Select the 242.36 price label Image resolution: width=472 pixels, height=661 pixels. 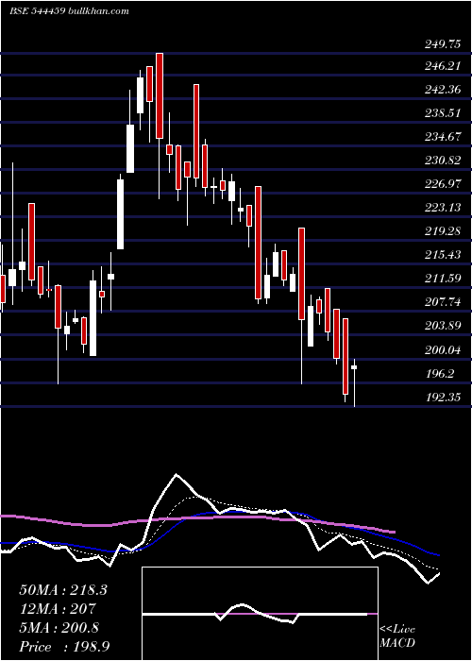pos(443,90)
